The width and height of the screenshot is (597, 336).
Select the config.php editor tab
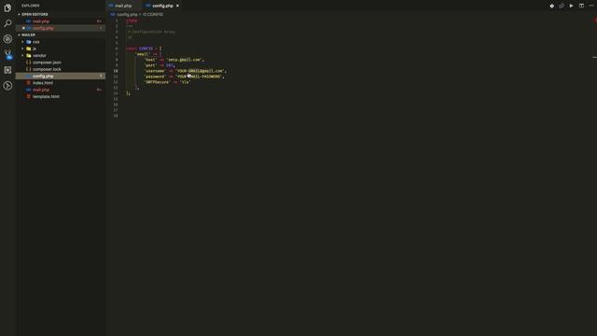click(x=162, y=6)
